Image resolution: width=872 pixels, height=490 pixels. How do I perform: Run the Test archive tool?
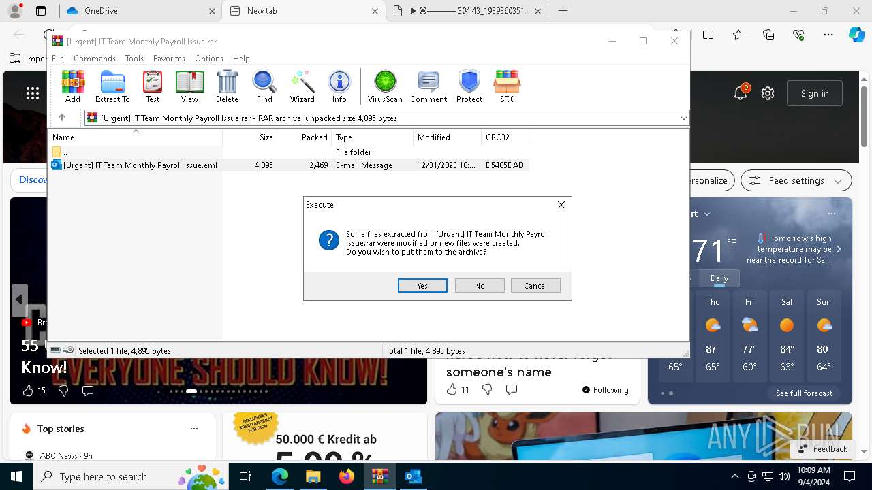pyautogui.click(x=153, y=86)
